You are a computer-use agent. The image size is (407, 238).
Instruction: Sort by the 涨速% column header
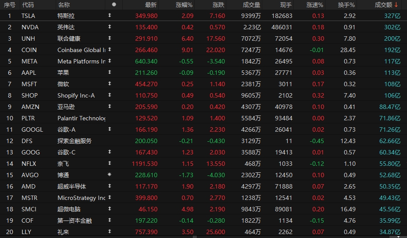[315, 5]
